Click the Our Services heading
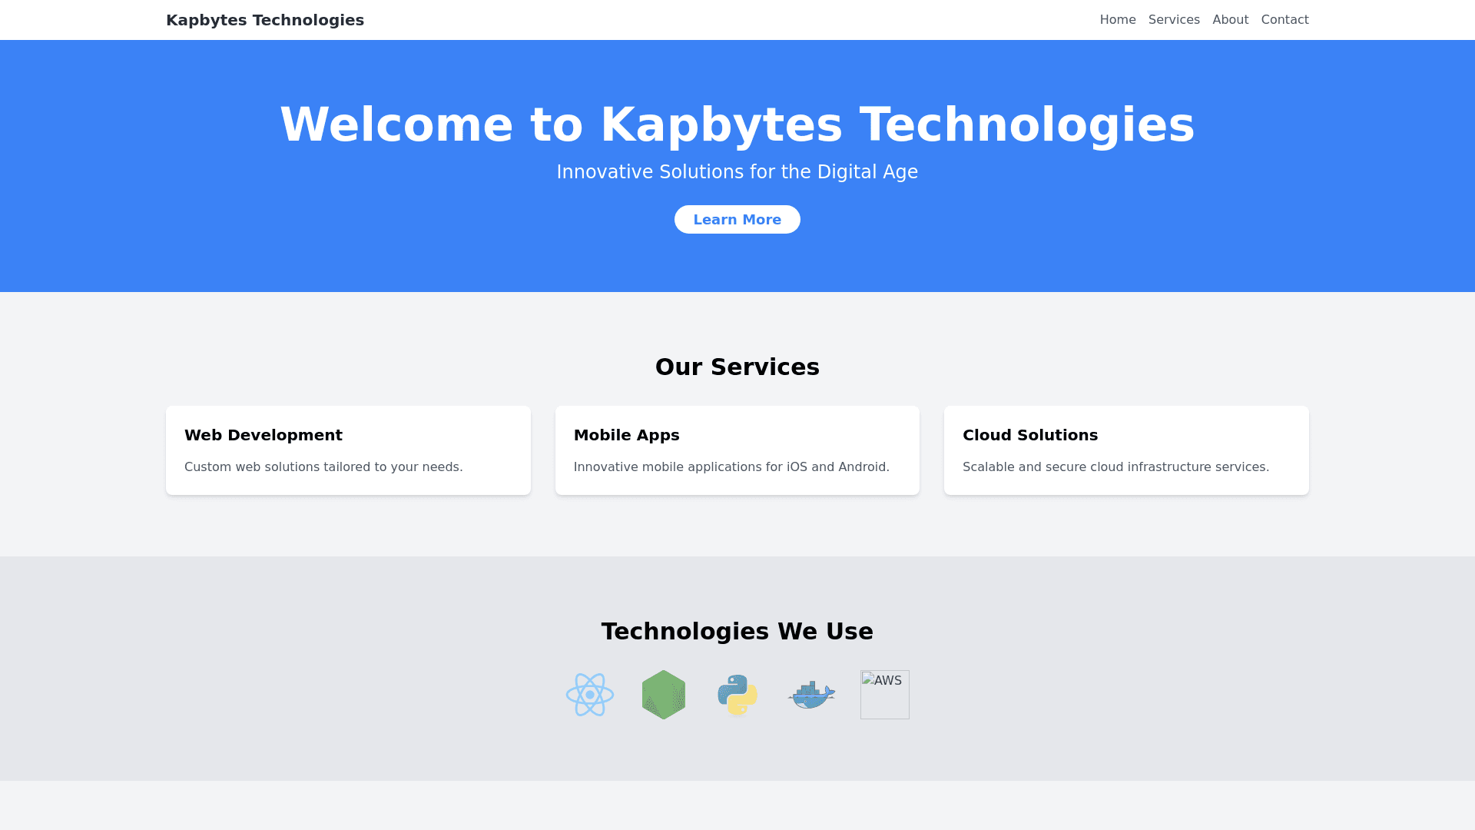 tap(737, 367)
